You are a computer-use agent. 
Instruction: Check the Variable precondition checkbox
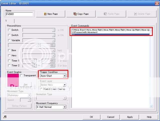[9, 40]
